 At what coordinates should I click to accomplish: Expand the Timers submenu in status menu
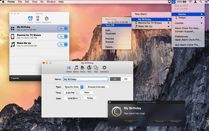[188, 18]
